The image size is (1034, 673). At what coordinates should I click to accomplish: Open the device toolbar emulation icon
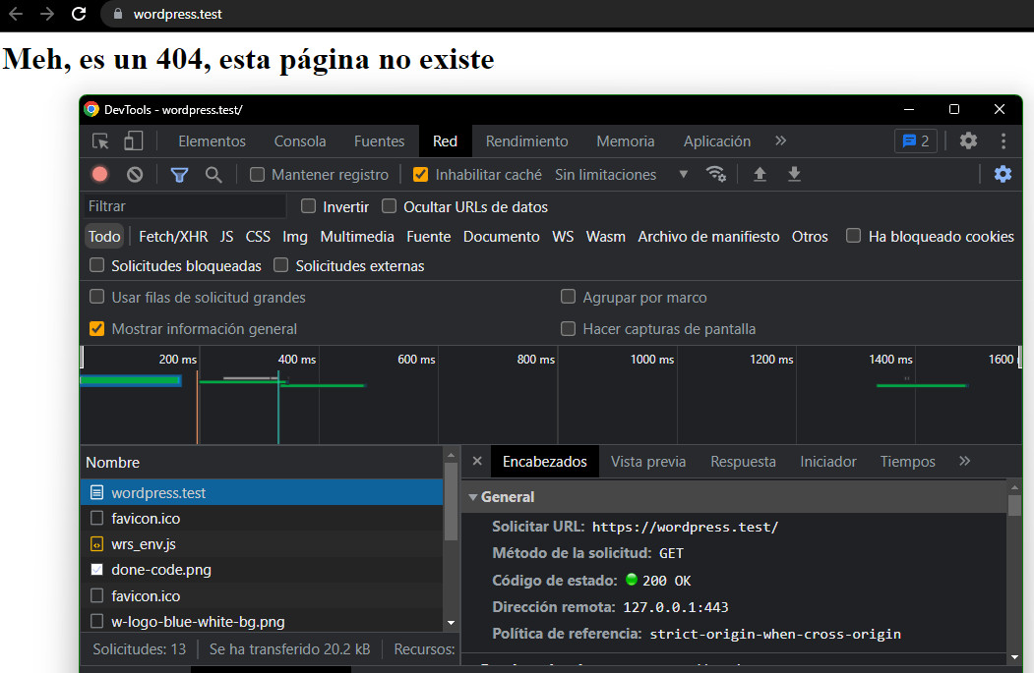[x=134, y=140]
